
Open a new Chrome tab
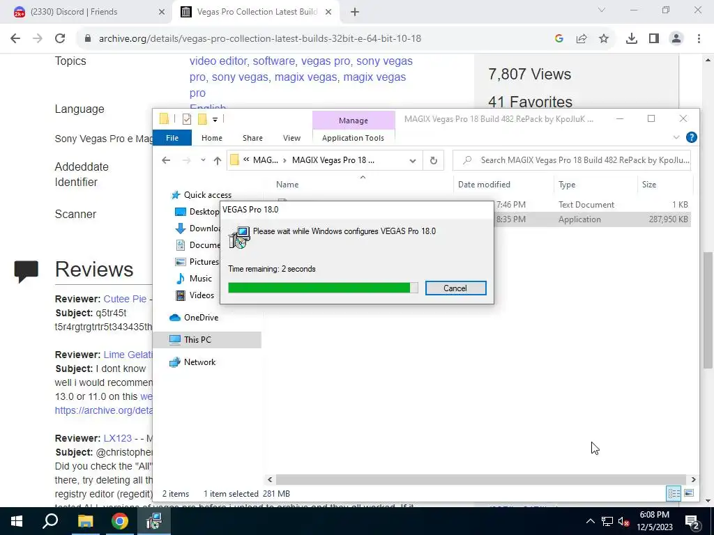(355, 12)
